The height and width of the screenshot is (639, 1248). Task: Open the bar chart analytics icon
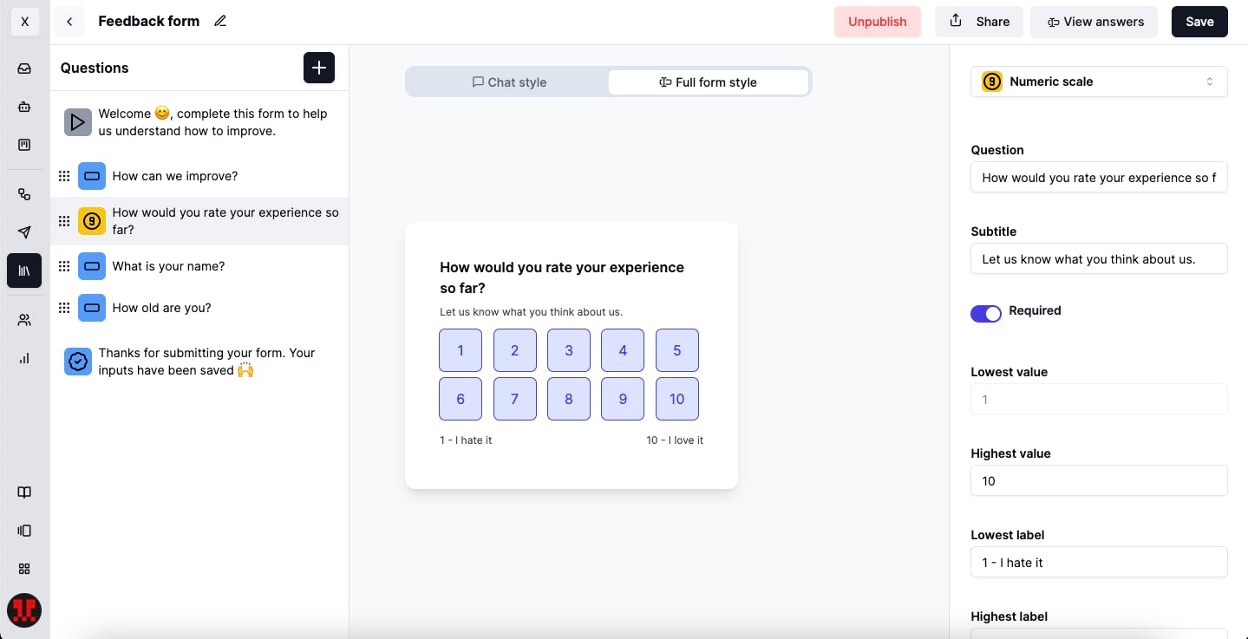click(24, 358)
